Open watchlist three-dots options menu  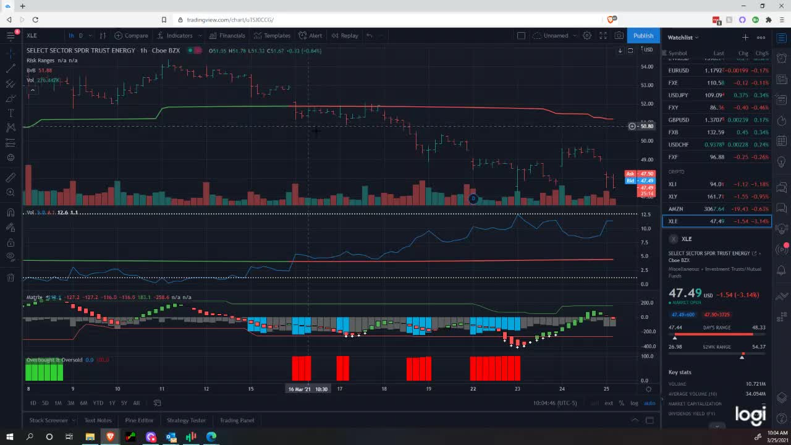click(x=761, y=37)
